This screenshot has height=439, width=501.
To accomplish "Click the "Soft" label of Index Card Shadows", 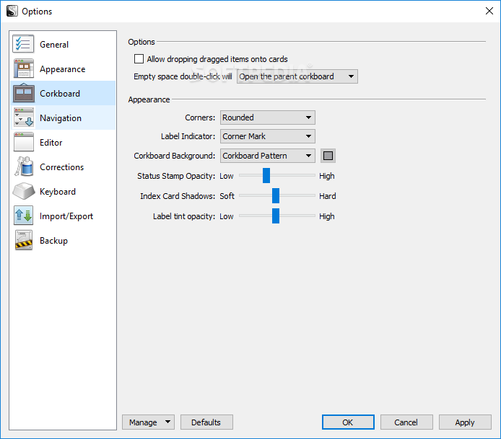I will coord(227,196).
